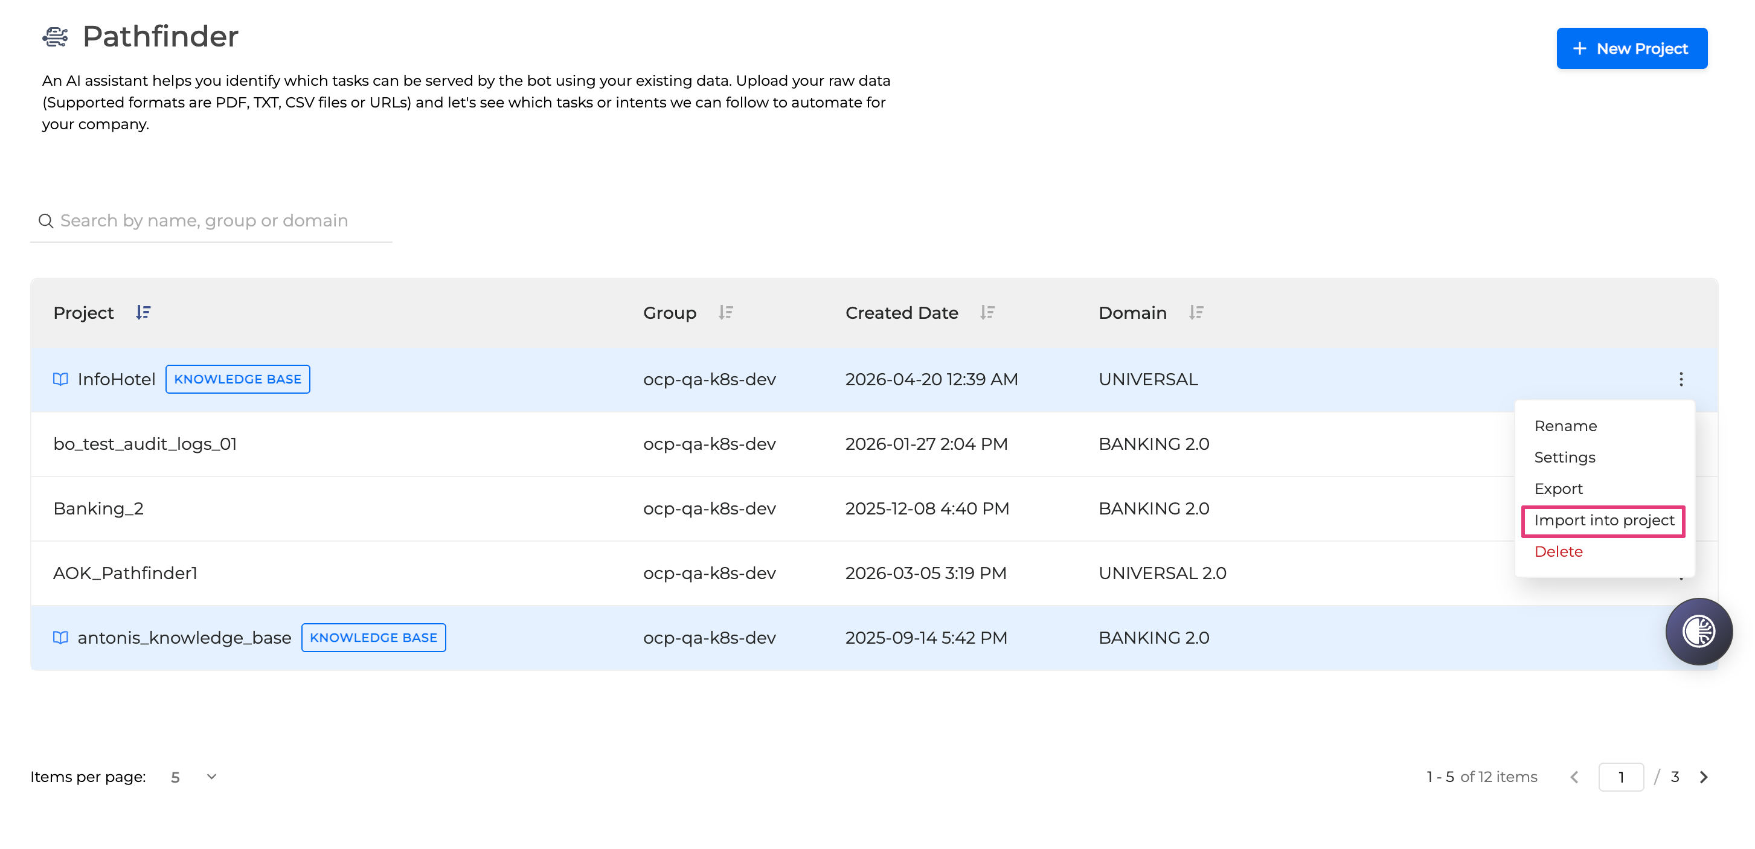Click the search magnifier icon
Image resolution: width=1755 pixels, height=849 pixels.
click(x=46, y=221)
